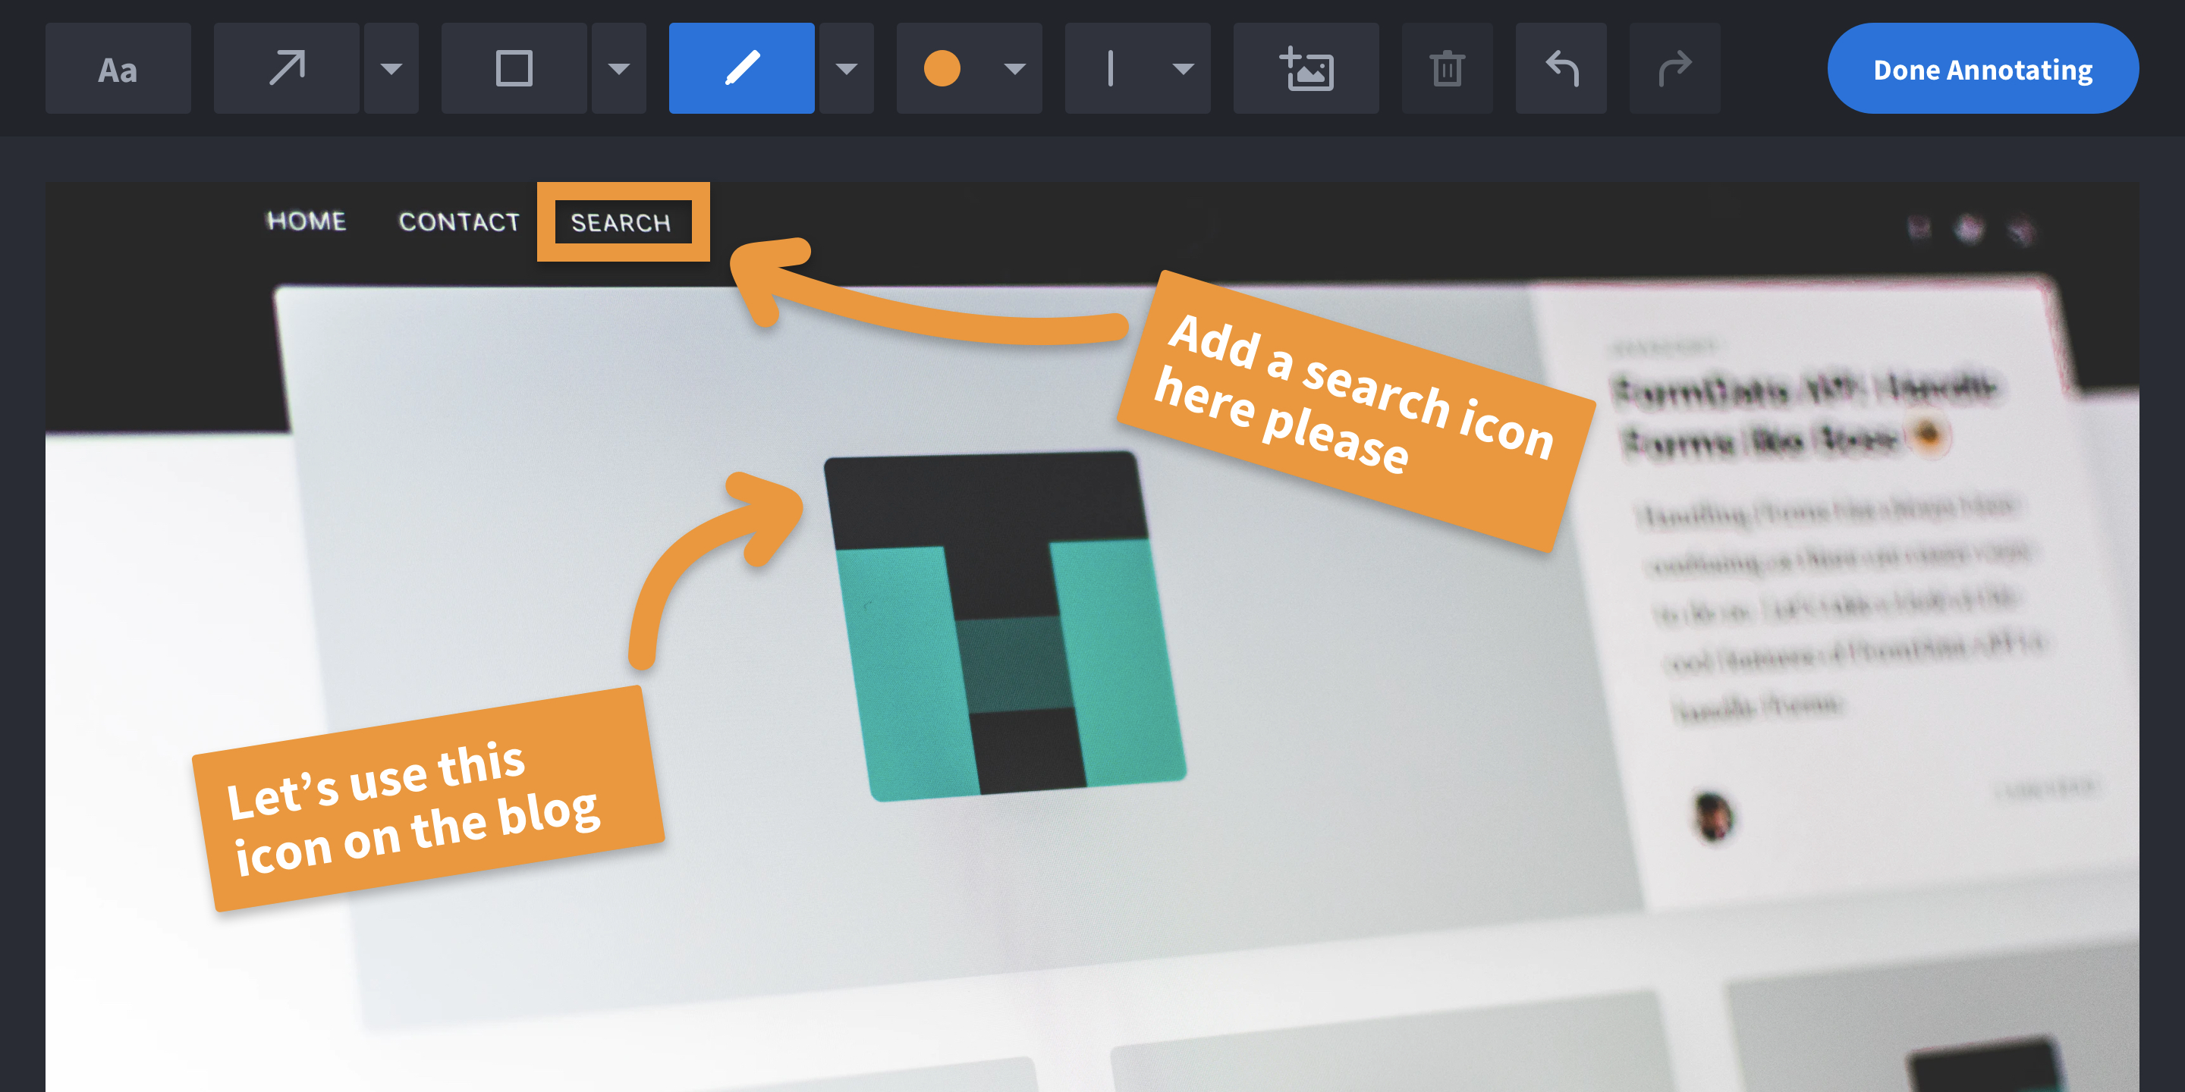Click the blurred FormData blog post title

click(x=1805, y=416)
